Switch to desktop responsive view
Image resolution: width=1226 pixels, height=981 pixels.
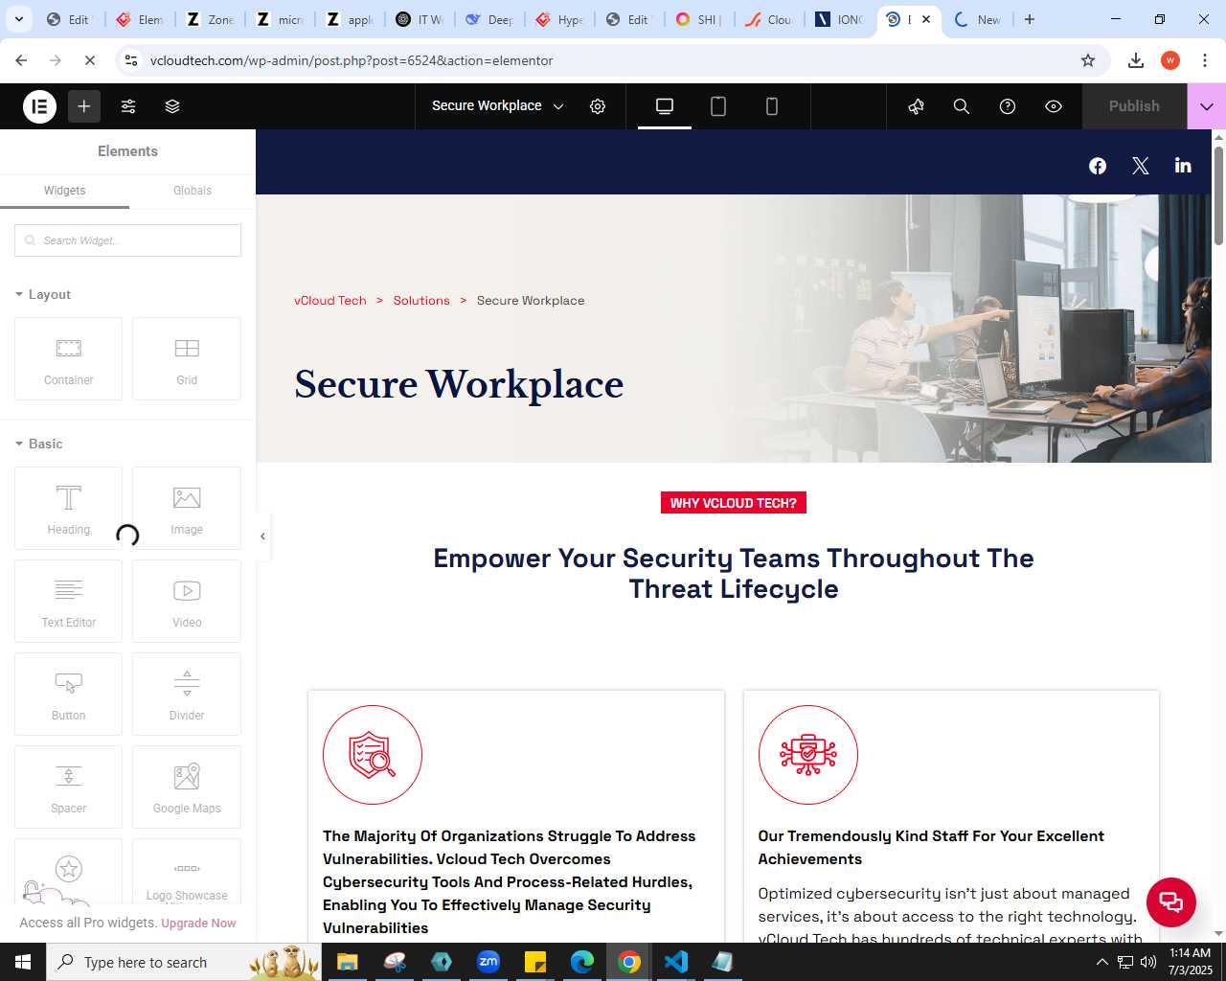coord(665,106)
